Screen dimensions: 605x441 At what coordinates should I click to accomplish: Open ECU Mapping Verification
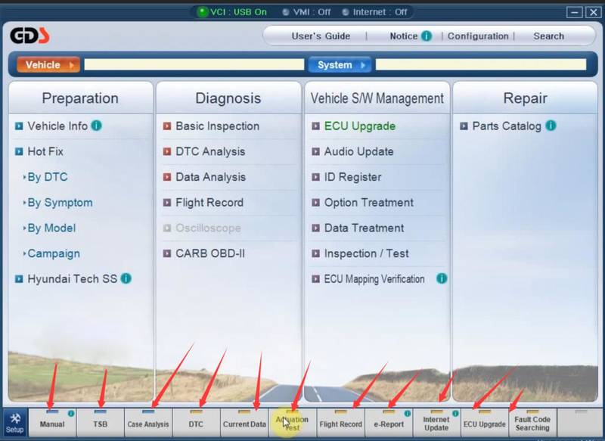point(374,279)
